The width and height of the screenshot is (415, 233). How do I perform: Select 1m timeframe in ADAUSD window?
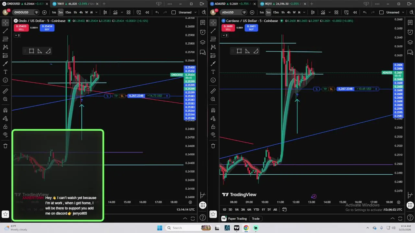tap(261, 12)
